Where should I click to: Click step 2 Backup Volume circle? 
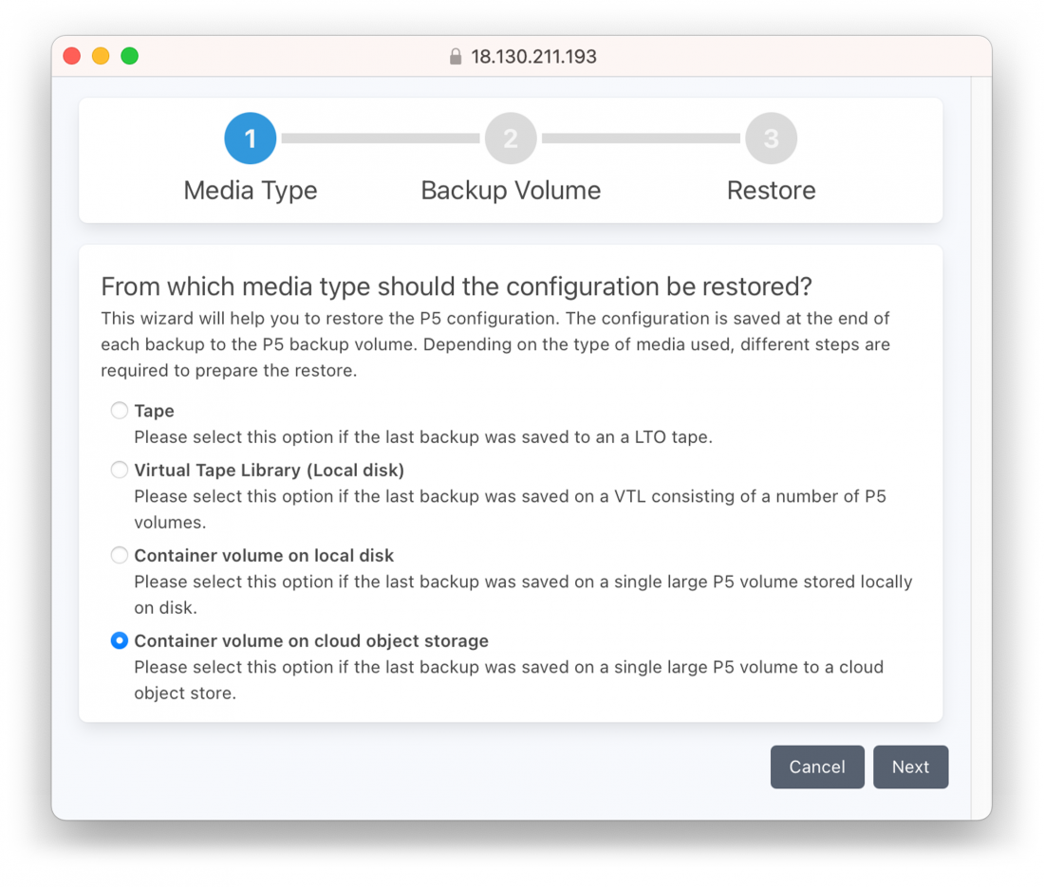[x=511, y=139]
